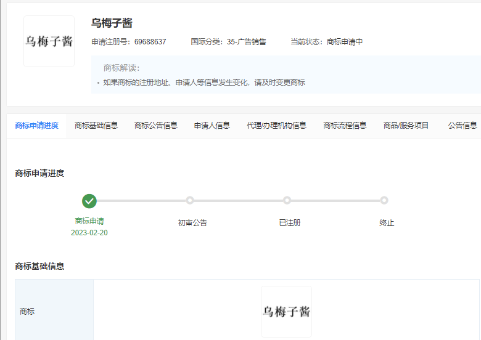Screen dimensions: 481x340
Task: Open the 申请人信息 tab
Action: pyautogui.click(x=212, y=126)
